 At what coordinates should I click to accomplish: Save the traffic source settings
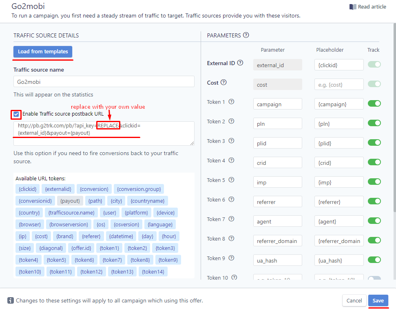pyautogui.click(x=378, y=300)
